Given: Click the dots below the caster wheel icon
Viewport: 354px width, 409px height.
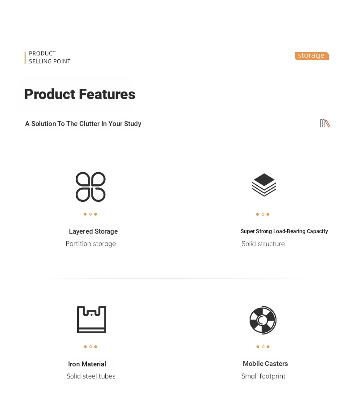Looking at the screenshot, I should [263, 347].
